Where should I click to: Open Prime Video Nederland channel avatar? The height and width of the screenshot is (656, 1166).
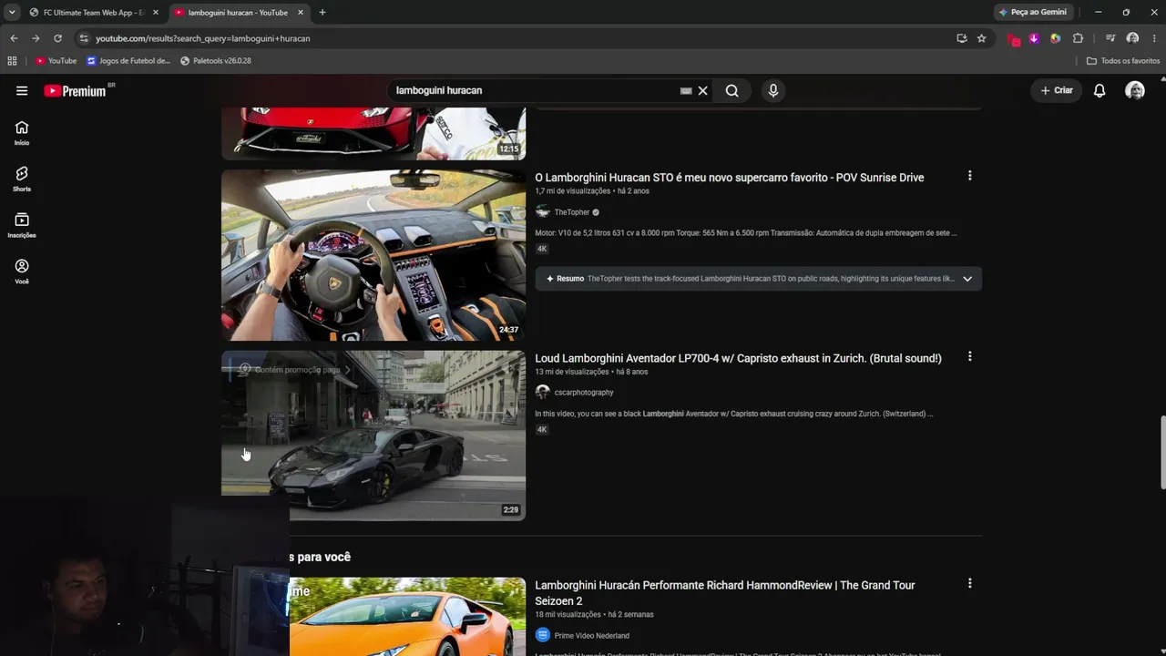pos(543,635)
